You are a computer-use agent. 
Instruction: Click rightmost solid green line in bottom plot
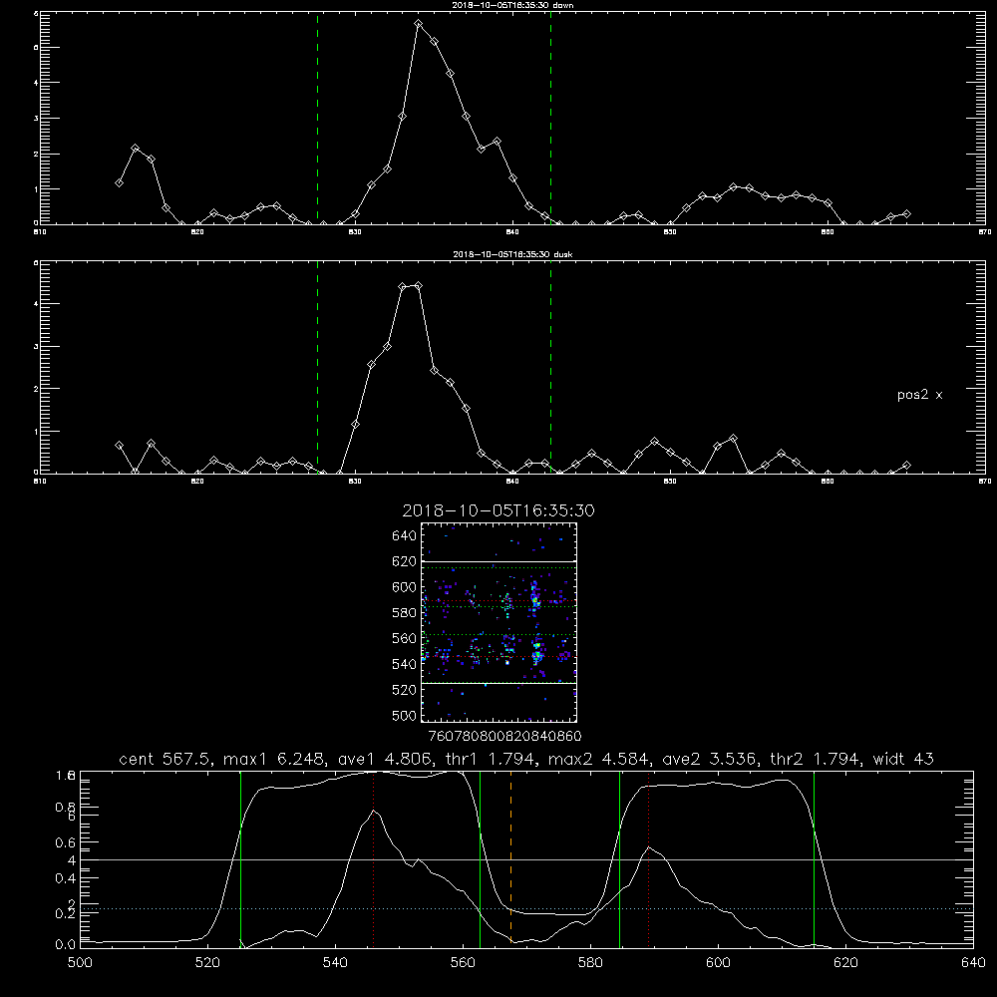(814, 859)
